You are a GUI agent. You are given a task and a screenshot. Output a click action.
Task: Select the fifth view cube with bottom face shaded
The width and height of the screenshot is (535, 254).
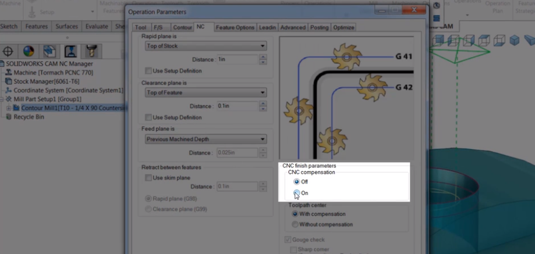pyautogui.click(x=499, y=40)
